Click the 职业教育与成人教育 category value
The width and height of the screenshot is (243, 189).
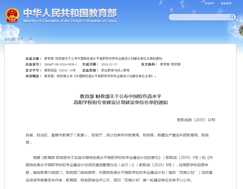(x=115, y=70)
